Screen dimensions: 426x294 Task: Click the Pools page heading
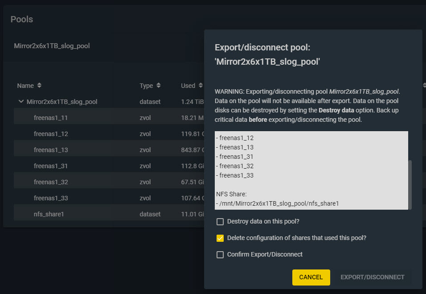point(22,19)
